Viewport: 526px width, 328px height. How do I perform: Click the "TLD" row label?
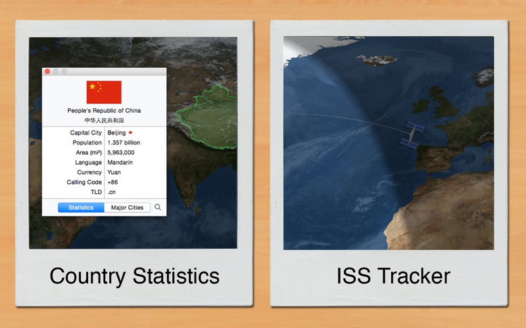96,192
